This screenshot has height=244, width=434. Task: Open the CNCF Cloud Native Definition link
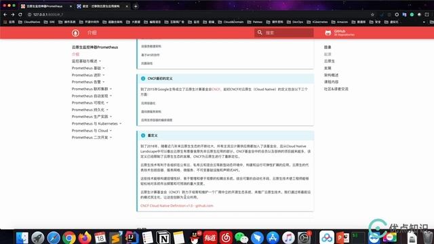(177, 205)
